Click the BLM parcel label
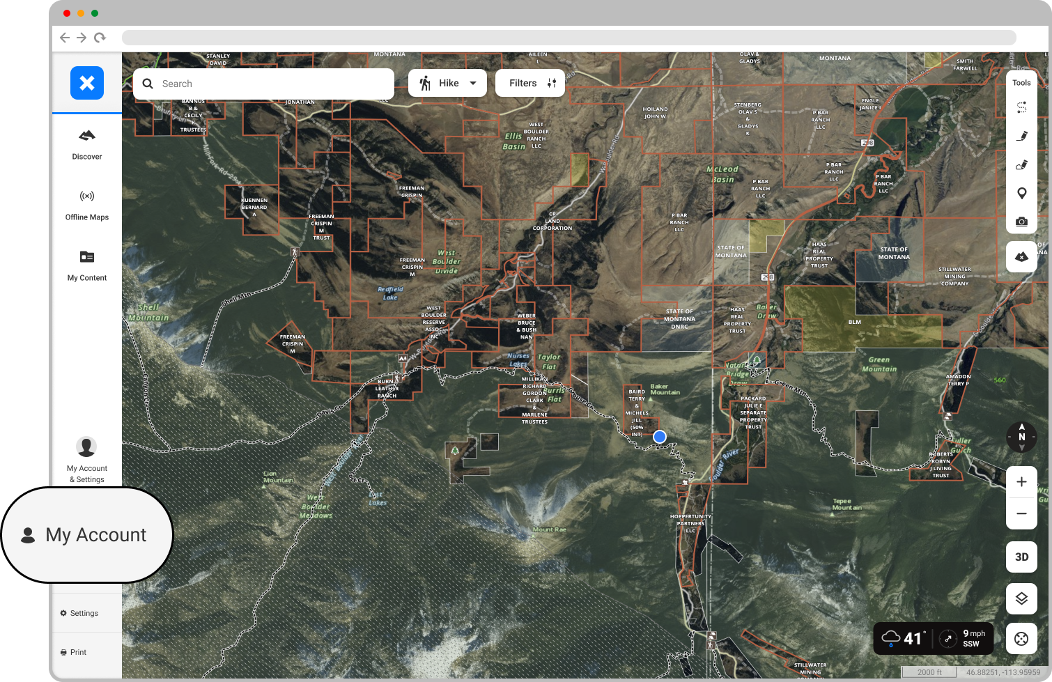This screenshot has height=682, width=1052. click(855, 322)
